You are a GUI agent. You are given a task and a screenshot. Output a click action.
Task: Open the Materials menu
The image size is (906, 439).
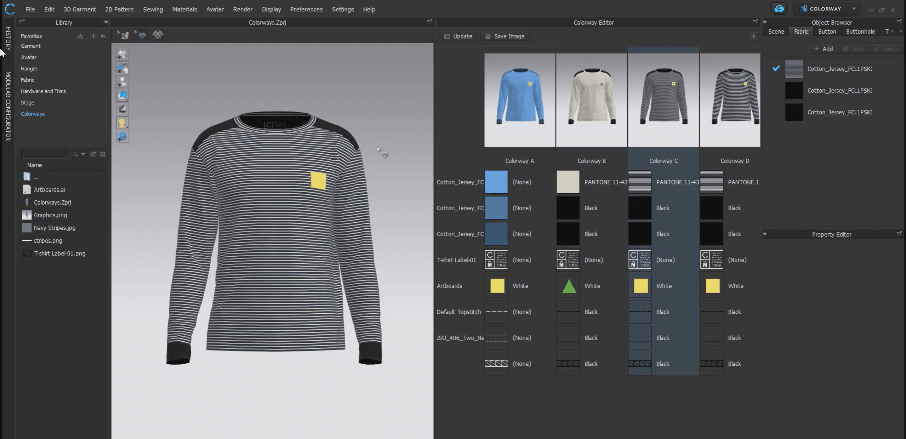pyautogui.click(x=184, y=9)
